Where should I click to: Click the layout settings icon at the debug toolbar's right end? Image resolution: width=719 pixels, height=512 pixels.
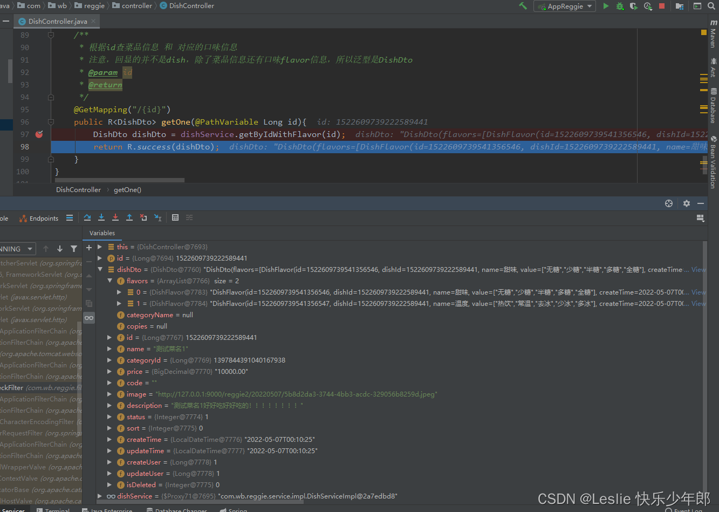point(700,218)
